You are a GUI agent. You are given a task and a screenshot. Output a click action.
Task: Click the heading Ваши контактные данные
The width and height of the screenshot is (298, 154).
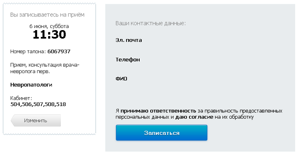click(x=151, y=23)
